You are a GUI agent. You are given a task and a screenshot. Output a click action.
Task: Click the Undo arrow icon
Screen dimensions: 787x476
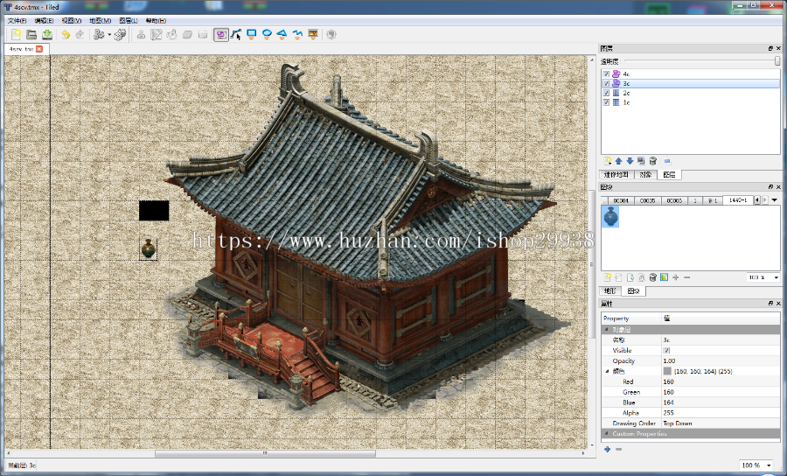tap(66, 34)
